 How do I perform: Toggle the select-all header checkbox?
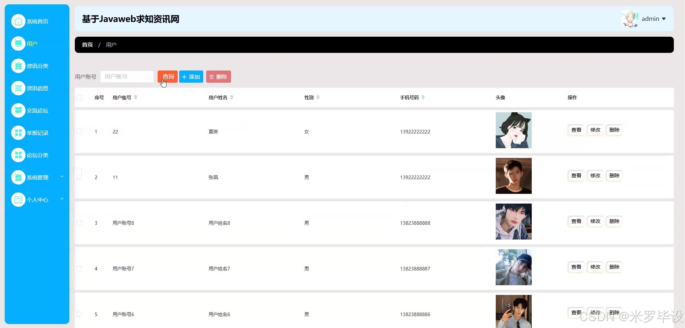79,97
